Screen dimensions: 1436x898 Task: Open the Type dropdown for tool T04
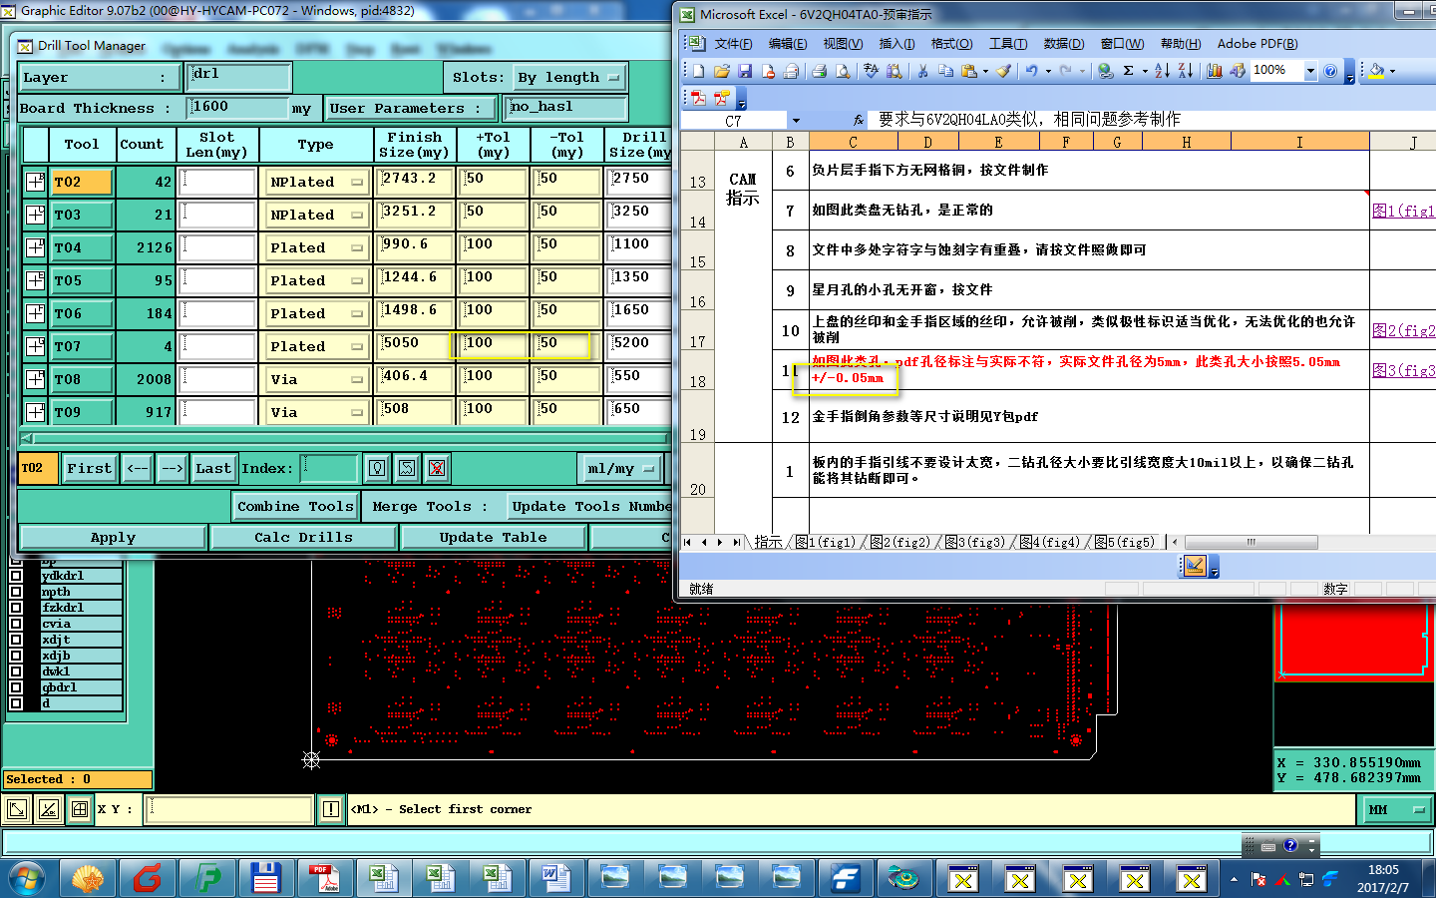317,247
